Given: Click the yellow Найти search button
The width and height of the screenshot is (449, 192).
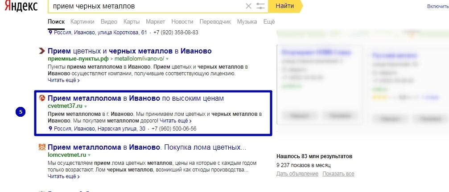Looking at the screenshot, I should coord(285,6).
